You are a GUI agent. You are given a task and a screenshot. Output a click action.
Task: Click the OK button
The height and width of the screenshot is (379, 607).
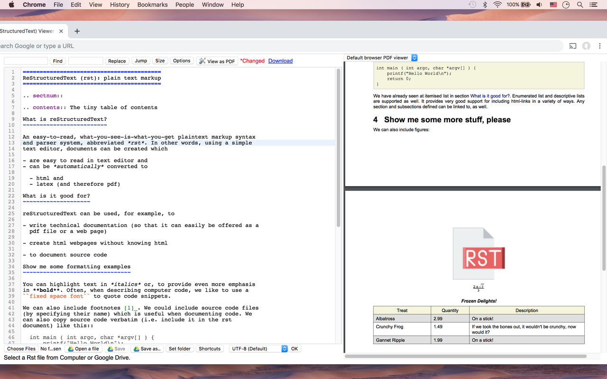[294, 349]
